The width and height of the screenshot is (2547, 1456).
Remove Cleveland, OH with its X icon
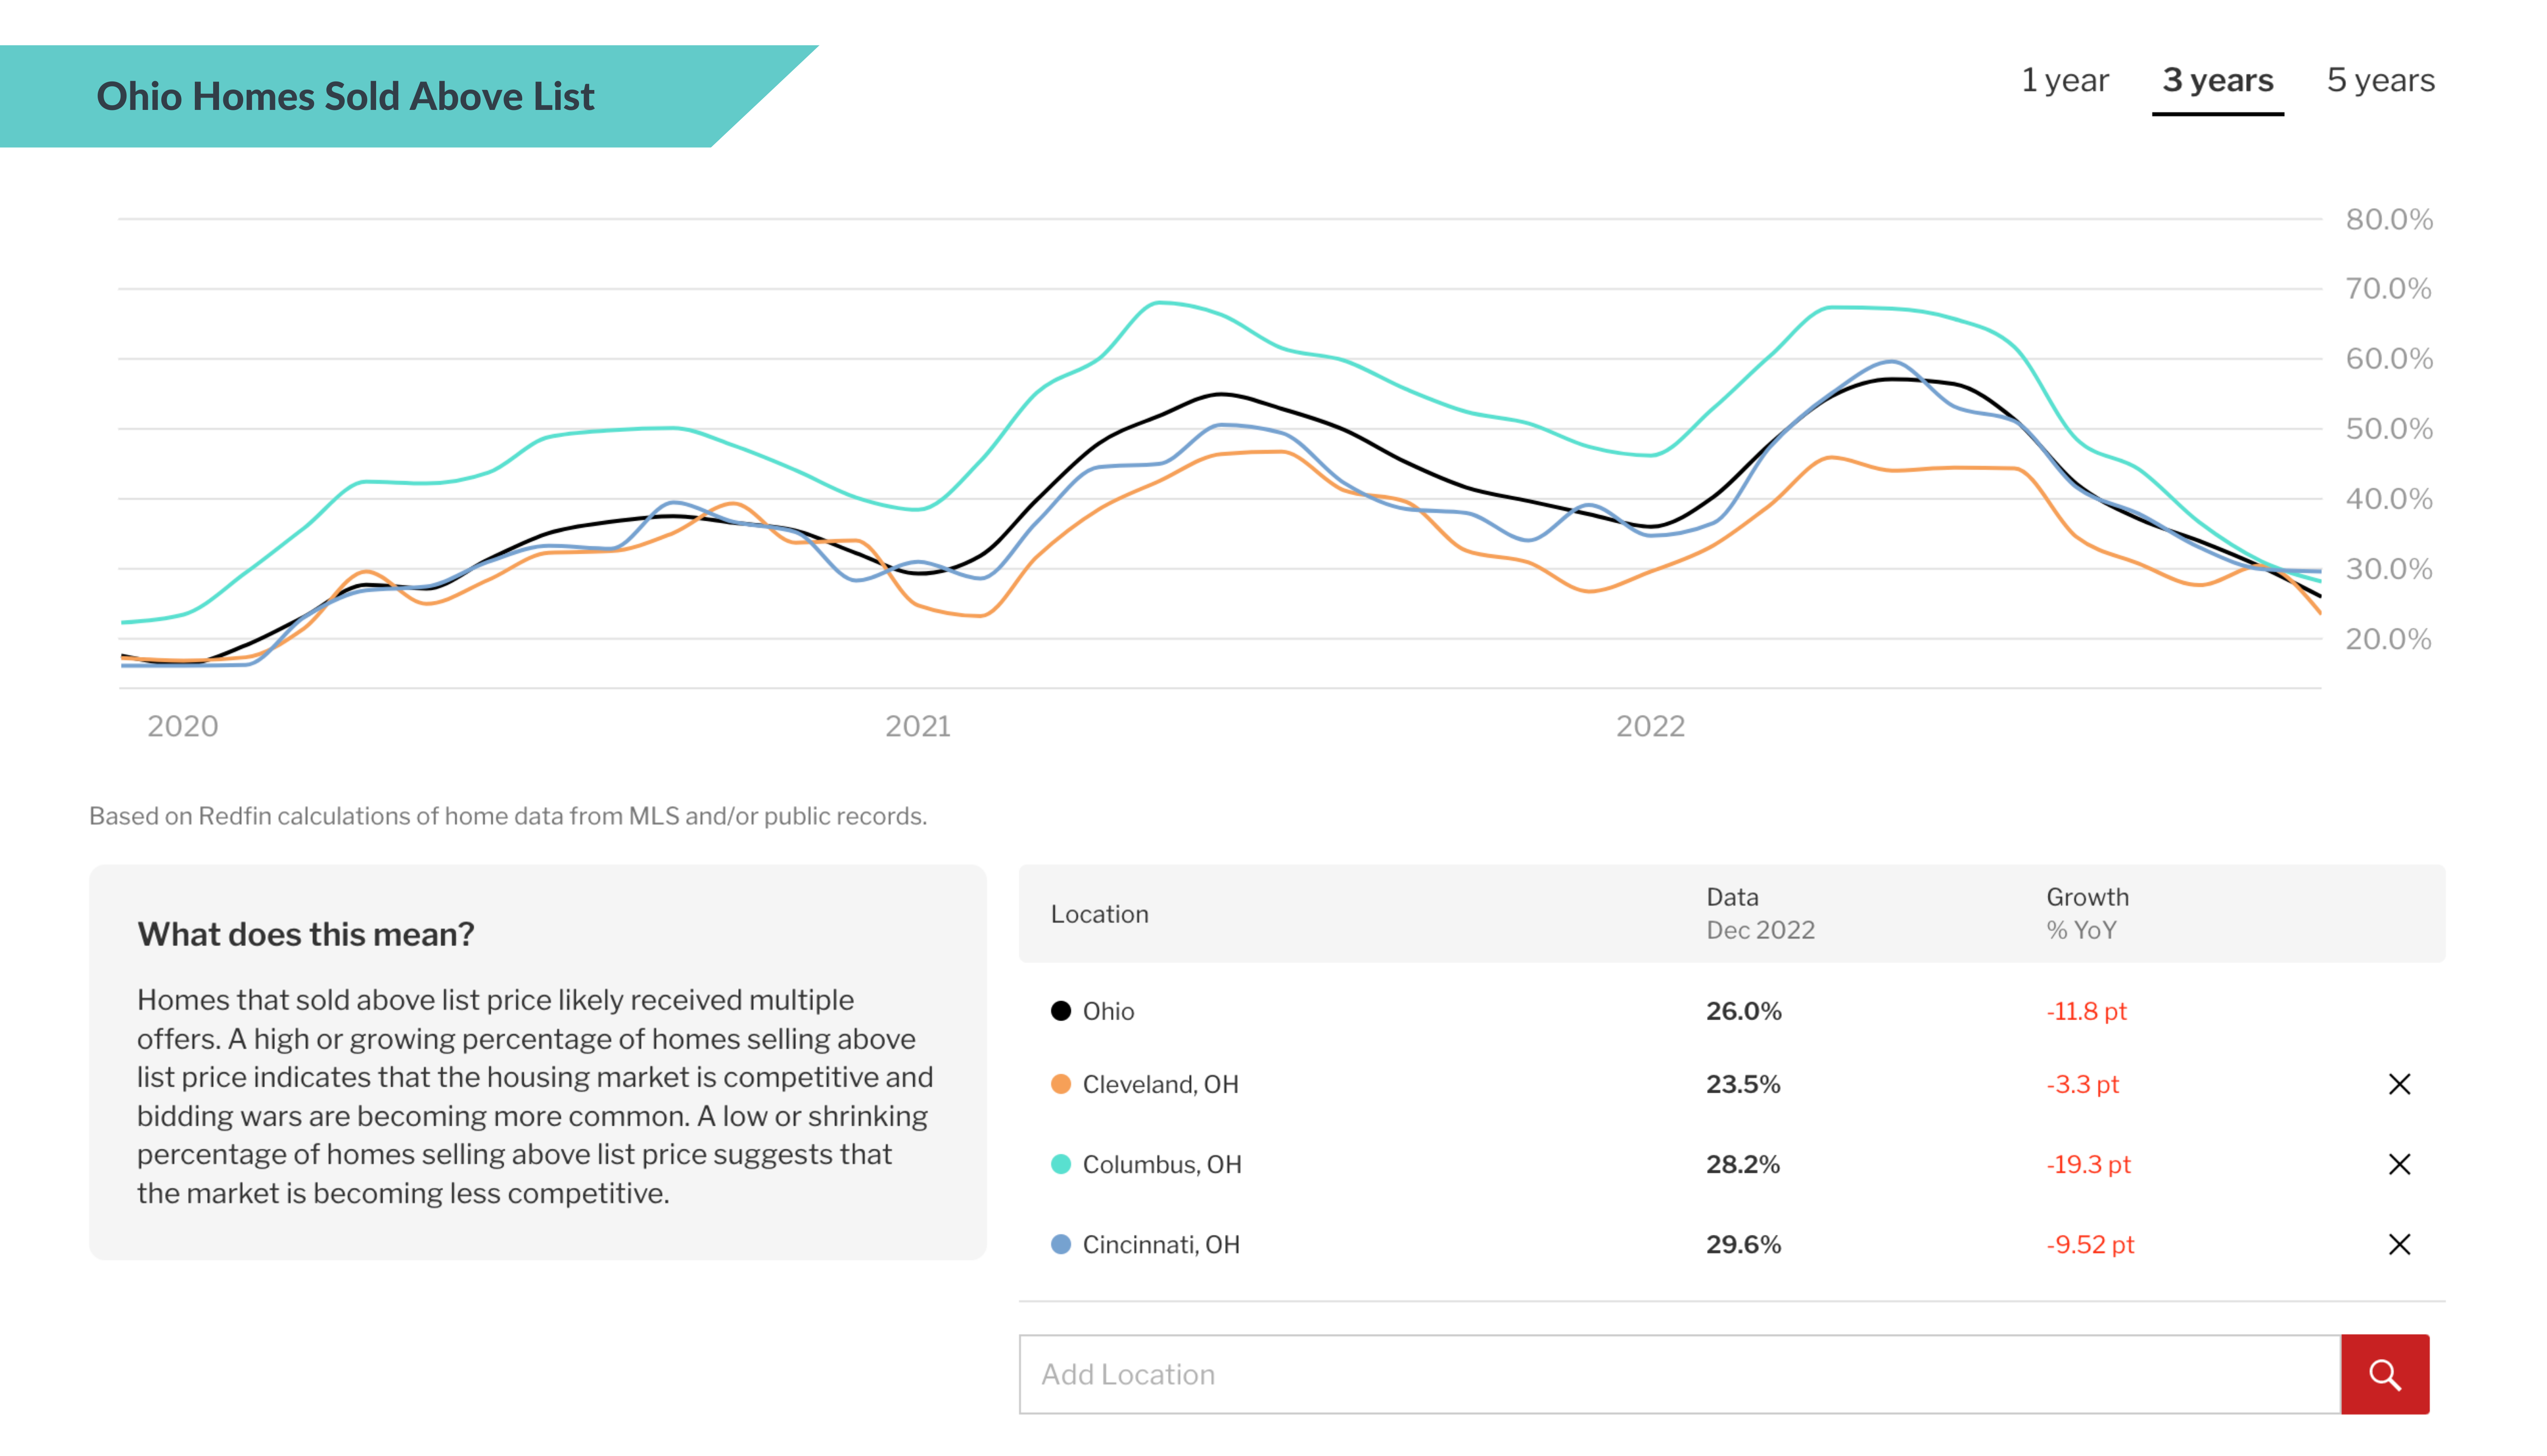[x=2399, y=1084]
